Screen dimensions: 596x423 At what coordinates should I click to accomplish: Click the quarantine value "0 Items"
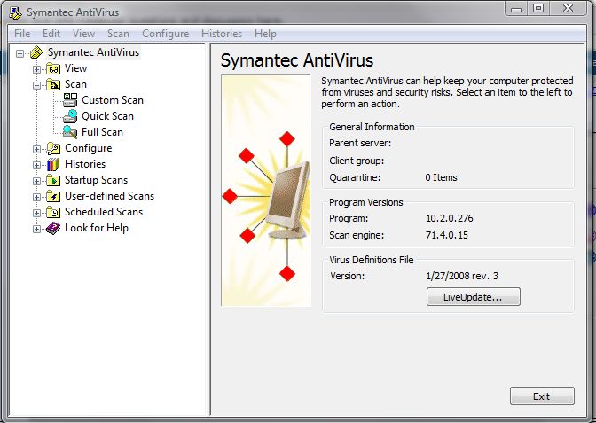pos(441,177)
